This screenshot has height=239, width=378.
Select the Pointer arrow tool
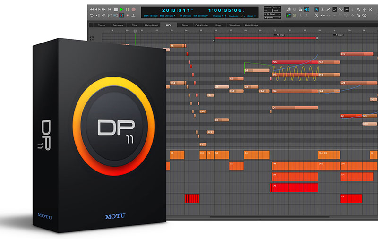(x=317, y=9)
